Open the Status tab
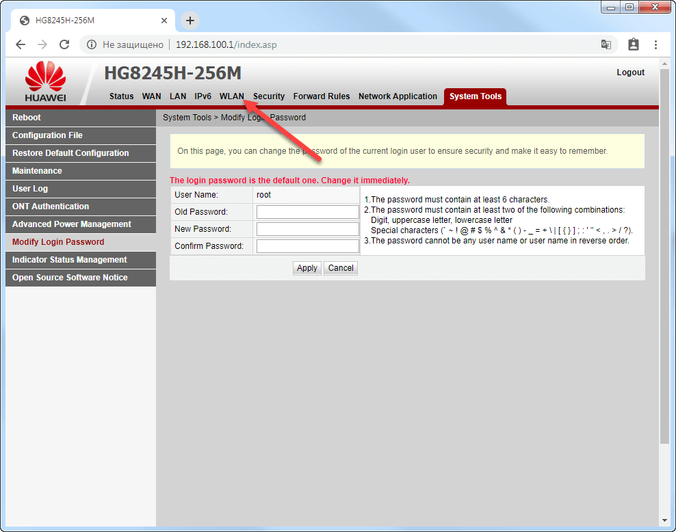Image resolution: width=676 pixels, height=532 pixels. (121, 96)
